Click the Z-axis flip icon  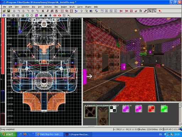coord(33,11)
